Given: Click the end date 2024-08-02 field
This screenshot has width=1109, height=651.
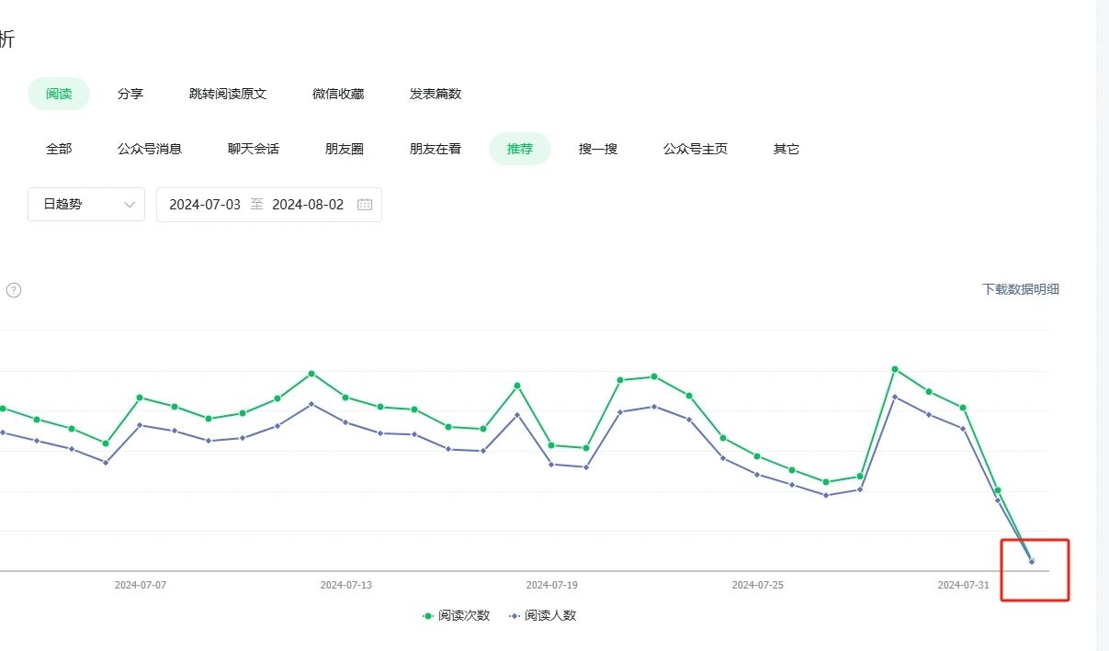Looking at the screenshot, I should (308, 205).
